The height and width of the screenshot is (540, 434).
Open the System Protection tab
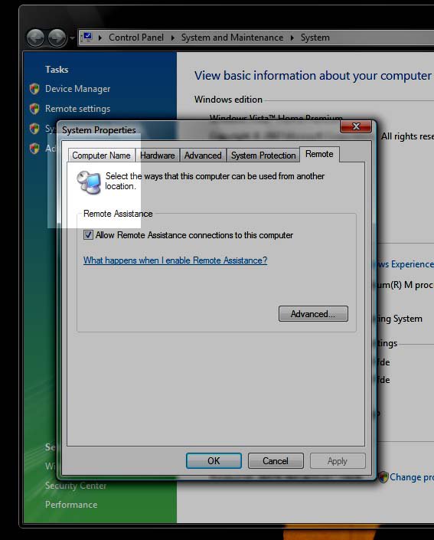pyautogui.click(x=263, y=155)
